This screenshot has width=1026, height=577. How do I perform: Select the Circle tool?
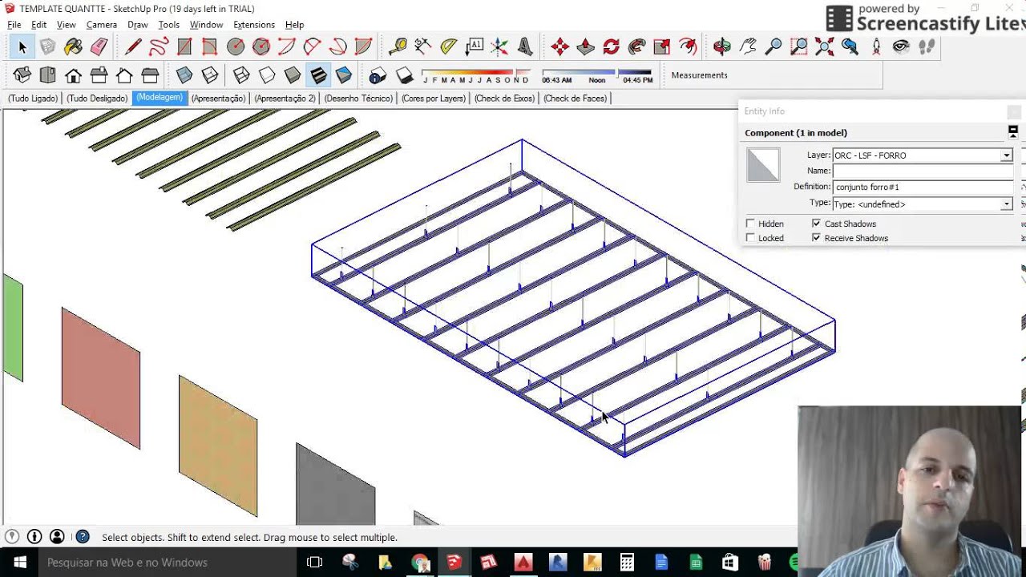[236, 47]
